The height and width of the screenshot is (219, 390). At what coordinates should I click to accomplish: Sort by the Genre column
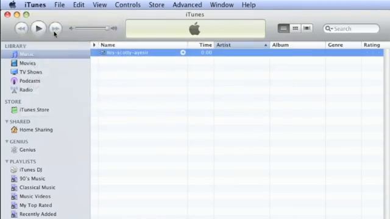coord(343,45)
